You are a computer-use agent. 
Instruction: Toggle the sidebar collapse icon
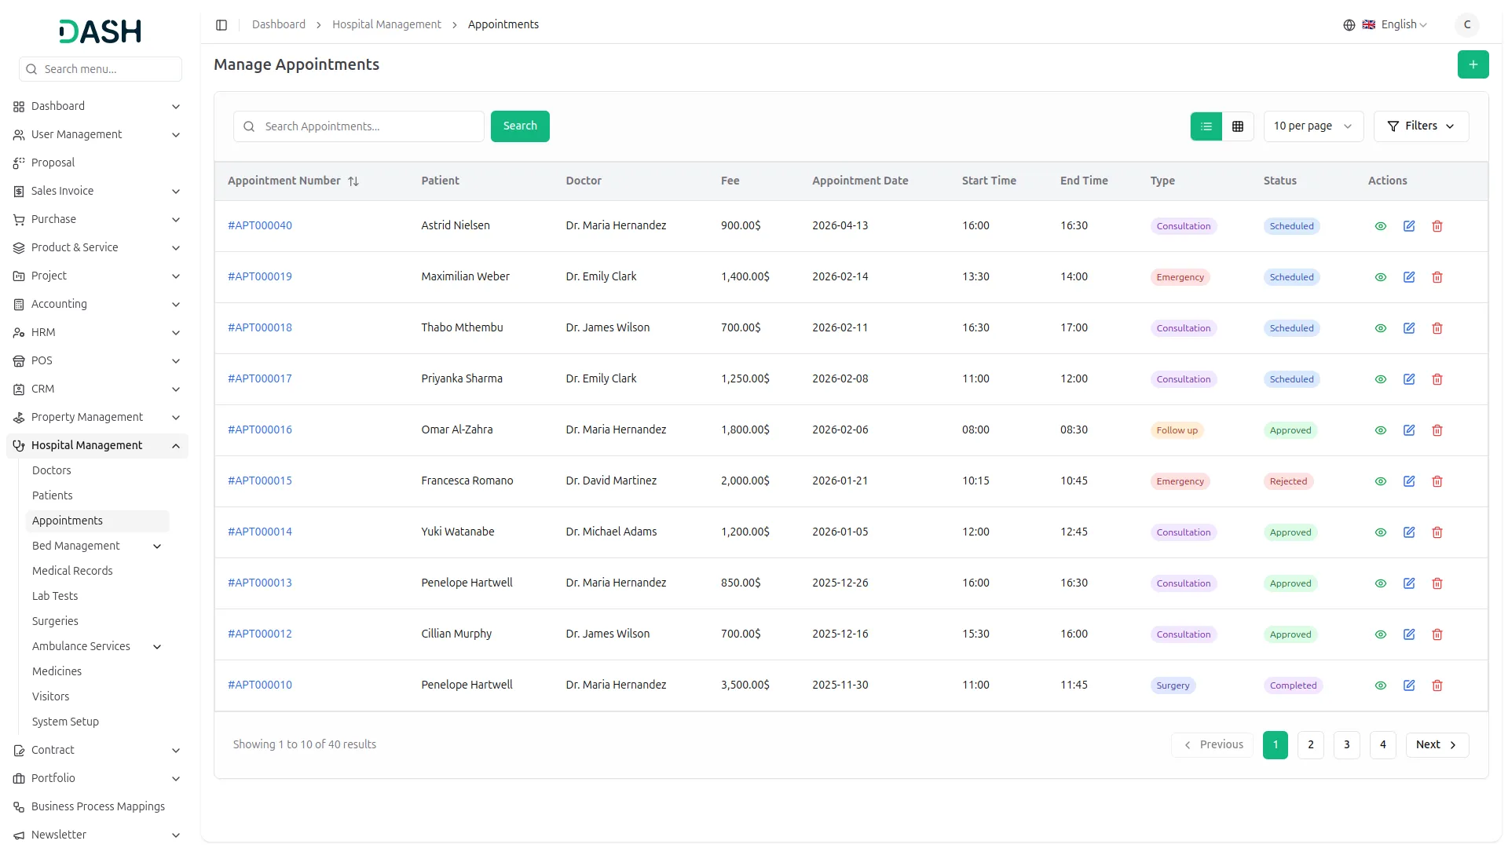pyautogui.click(x=221, y=25)
